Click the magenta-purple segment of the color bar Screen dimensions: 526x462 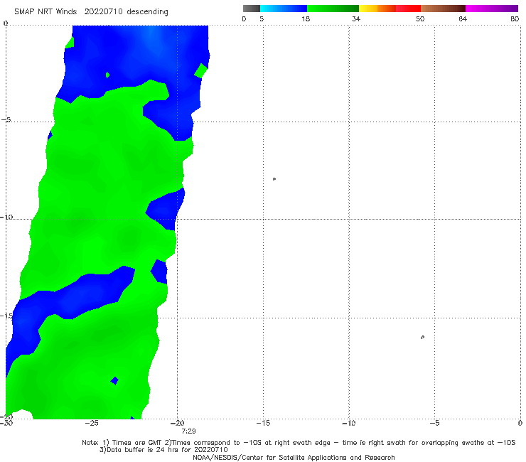point(492,9)
